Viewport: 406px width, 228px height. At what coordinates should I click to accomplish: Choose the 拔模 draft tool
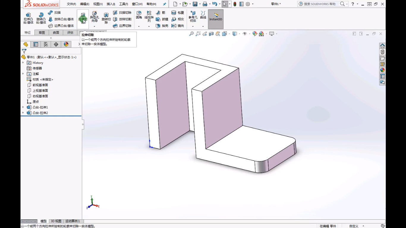162,19
